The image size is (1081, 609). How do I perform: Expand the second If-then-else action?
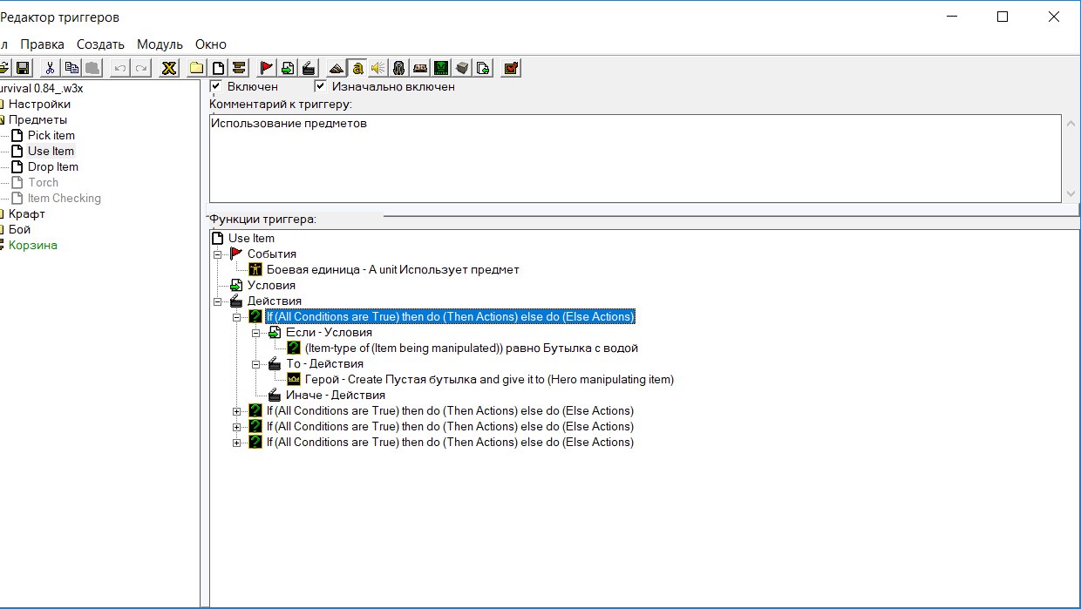(236, 411)
